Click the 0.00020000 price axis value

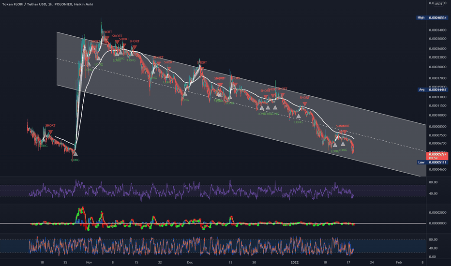pos(437,67)
